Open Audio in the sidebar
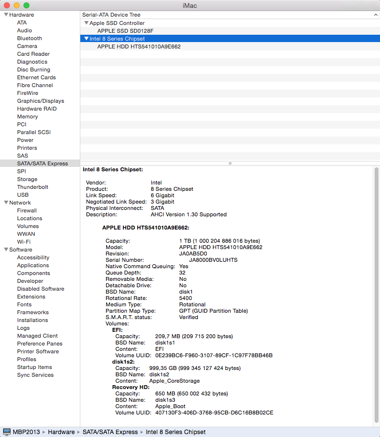 pos(24,30)
